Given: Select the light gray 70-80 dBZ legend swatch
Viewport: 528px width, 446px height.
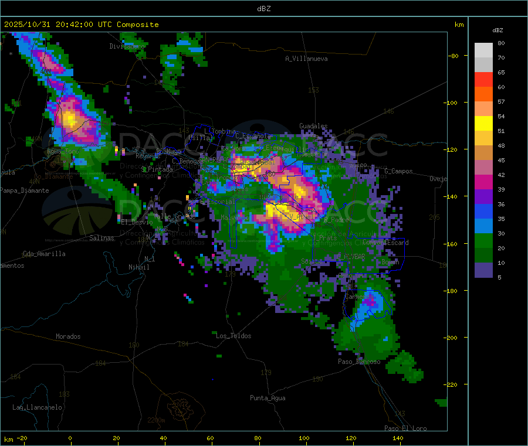Looking at the screenshot, I should 483,50.
